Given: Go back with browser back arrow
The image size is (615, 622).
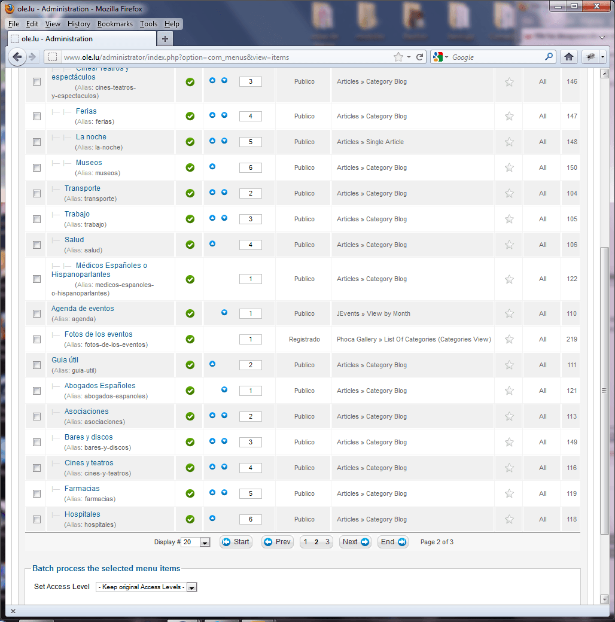Looking at the screenshot, I should pyautogui.click(x=17, y=57).
